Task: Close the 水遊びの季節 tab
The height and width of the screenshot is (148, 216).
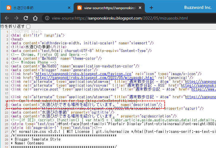Action: (x=69, y=8)
